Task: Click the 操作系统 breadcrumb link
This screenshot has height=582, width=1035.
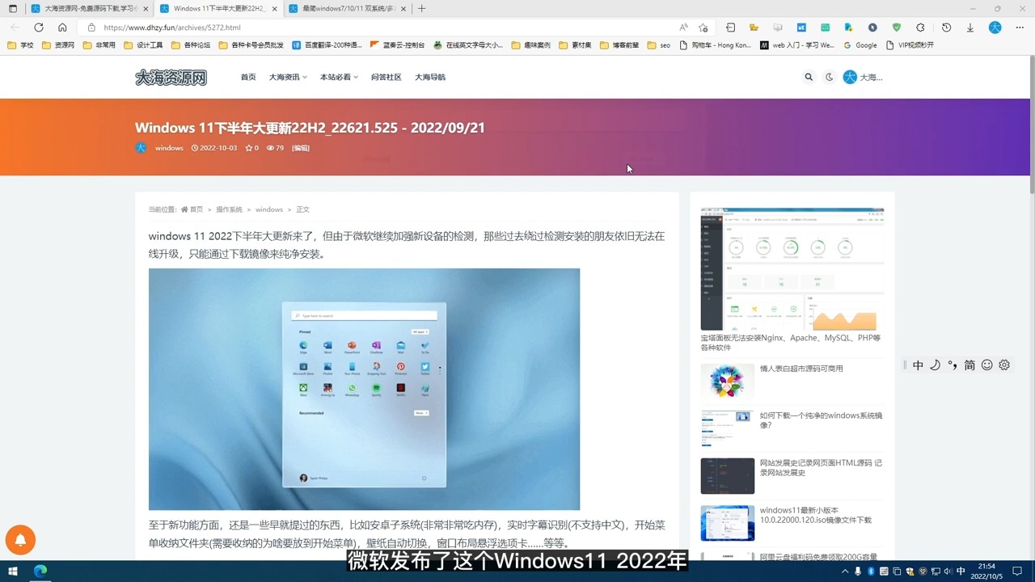Action: tap(229, 209)
